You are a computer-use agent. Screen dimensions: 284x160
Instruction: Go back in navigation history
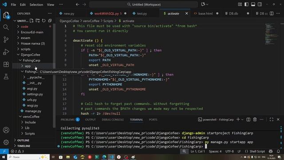[78, 4]
